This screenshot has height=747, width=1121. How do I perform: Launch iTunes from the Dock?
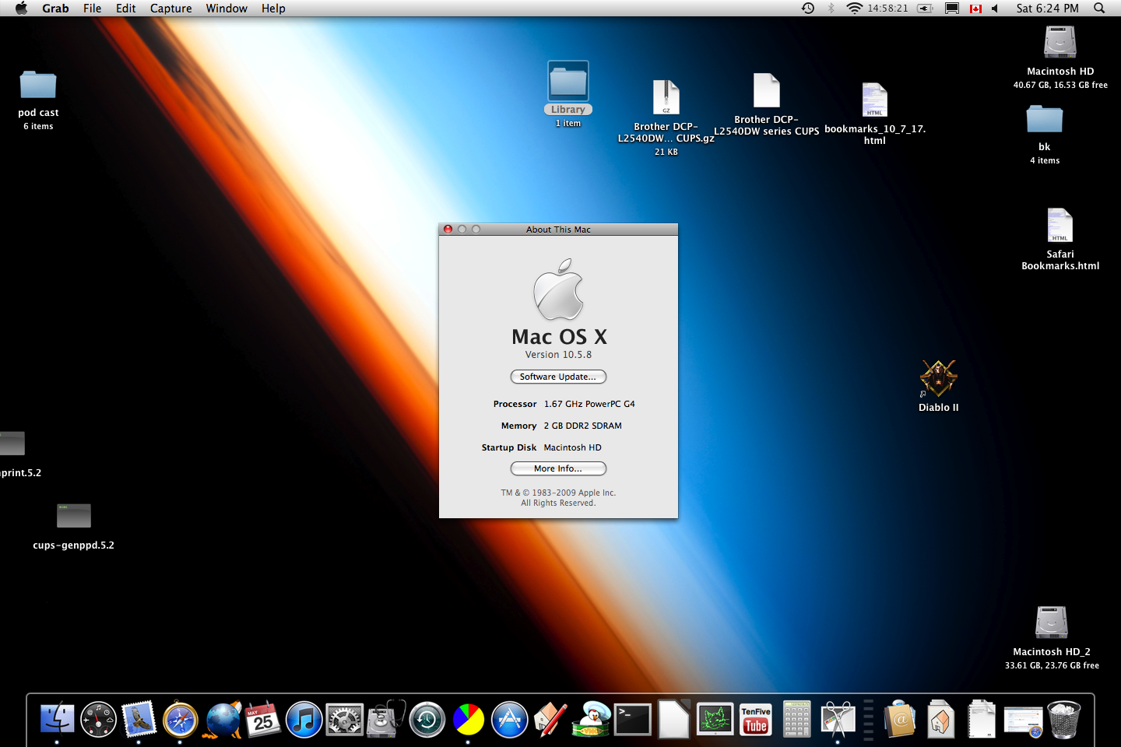(x=304, y=719)
